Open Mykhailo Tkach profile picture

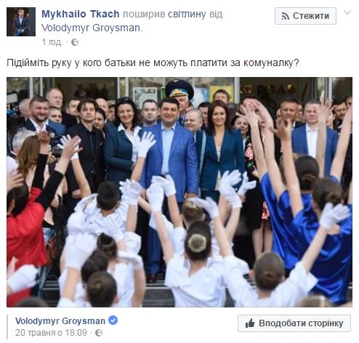coord(21,22)
